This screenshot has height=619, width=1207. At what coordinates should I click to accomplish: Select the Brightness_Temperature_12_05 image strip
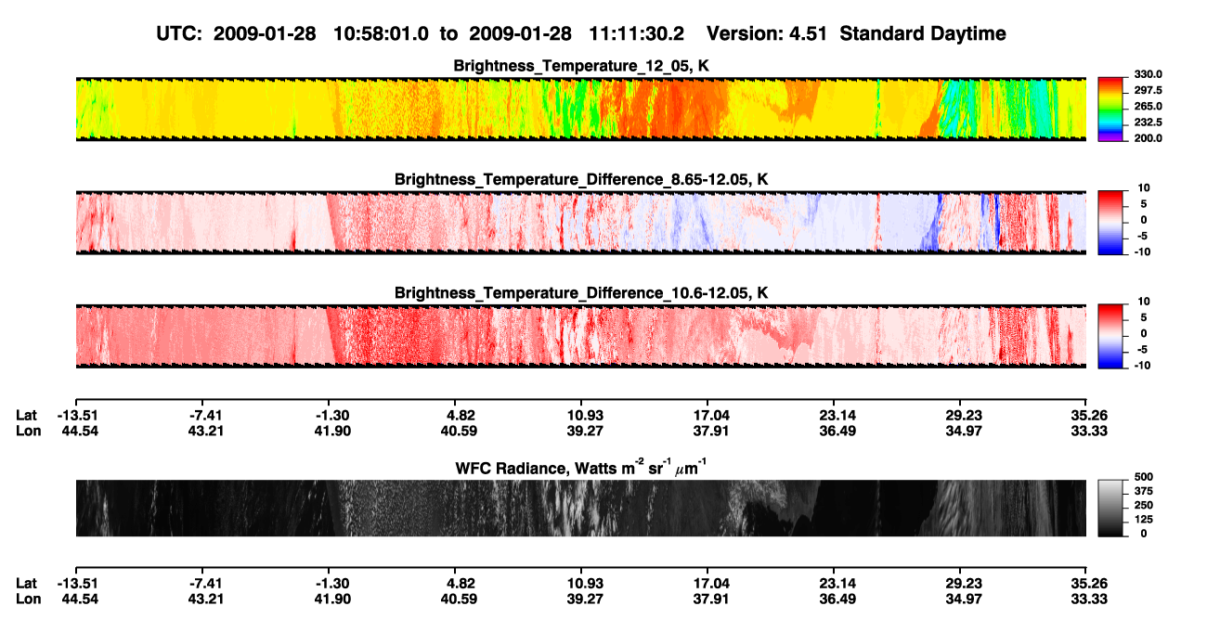click(x=581, y=109)
